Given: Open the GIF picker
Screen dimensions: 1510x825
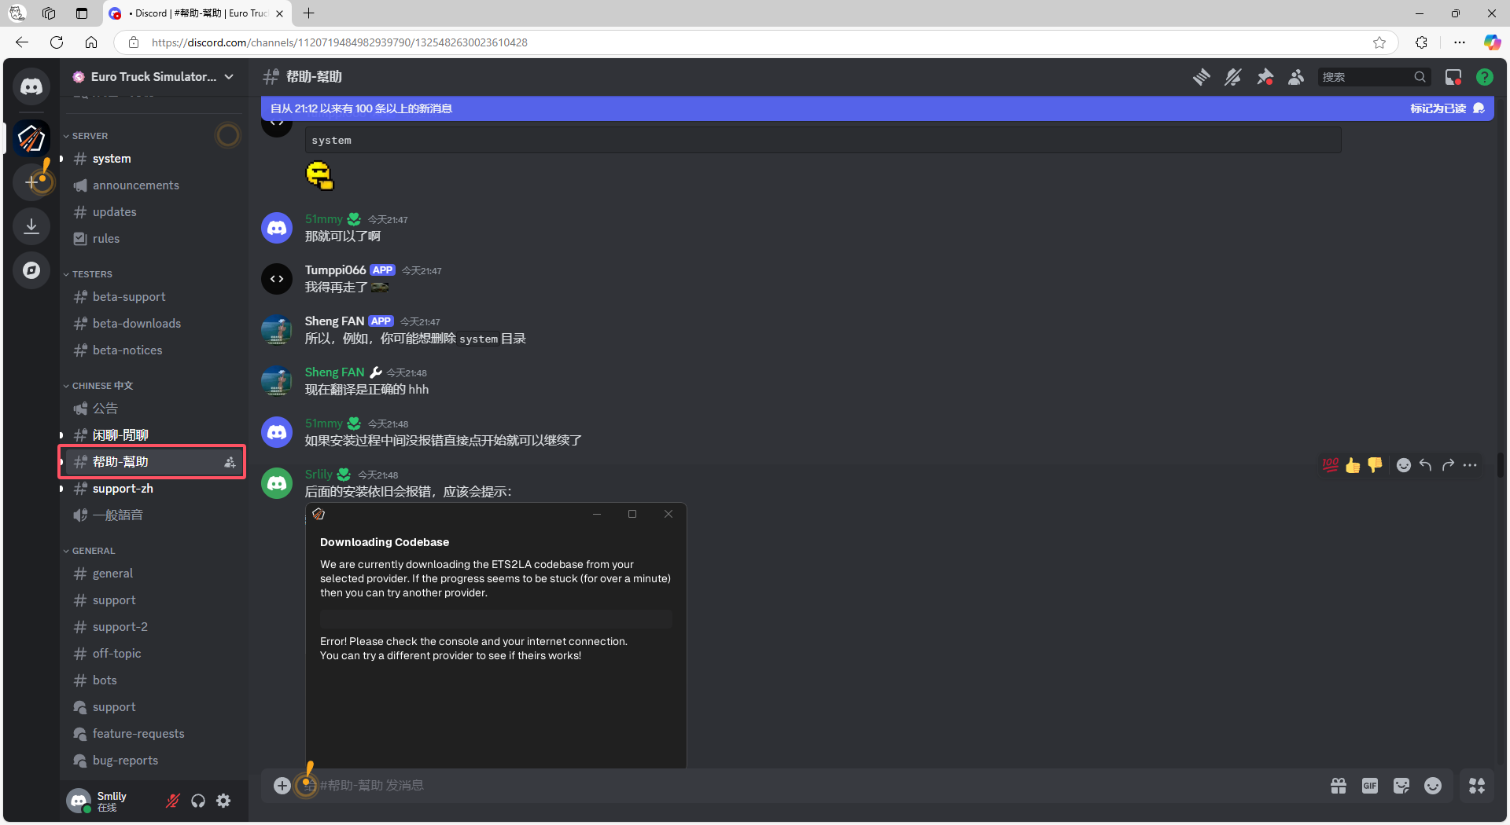Looking at the screenshot, I should [x=1370, y=786].
